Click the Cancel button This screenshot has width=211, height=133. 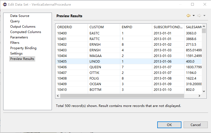click(x=196, y=125)
